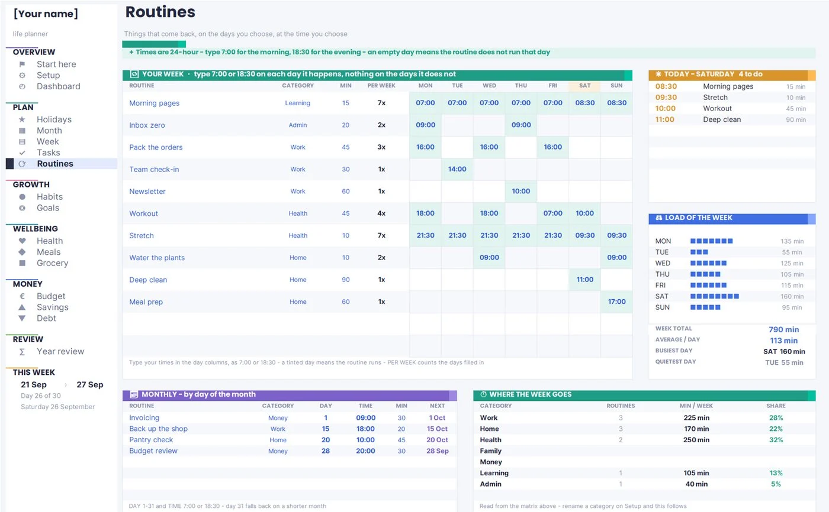Click the icon in LOAD OF THE WEEK header
Image resolution: width=829 pixels, height=512 pixels.
(658, 218)
